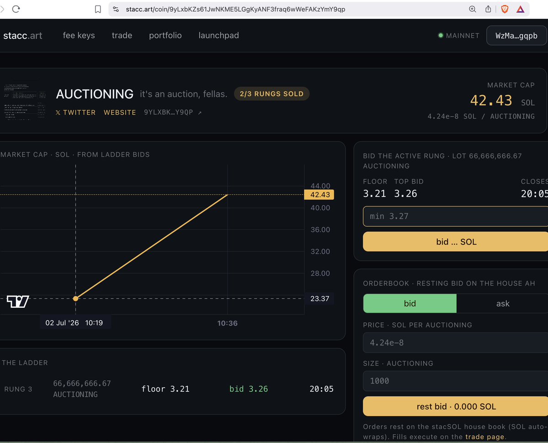Click the zoom magnifier icon in address bar
The image size is (548, 443).
(x=473, y=9)
